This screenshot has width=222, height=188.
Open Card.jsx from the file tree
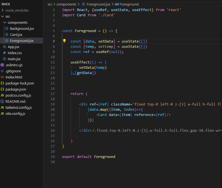pos(16,35)
